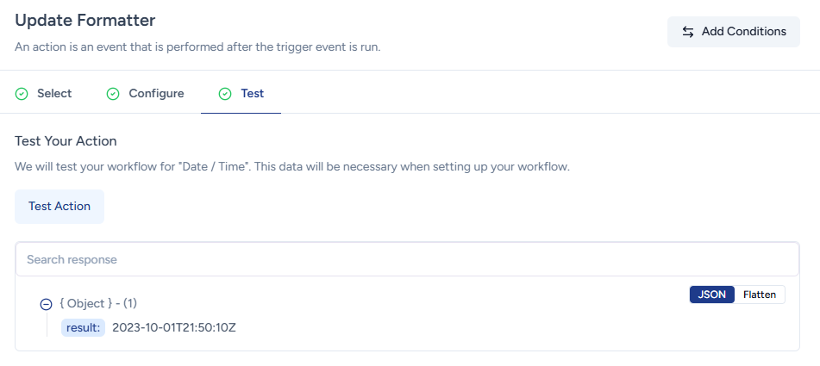Switch response view to JSON
The width and height of the screenshot is (820, 366).
coord(711,295)
